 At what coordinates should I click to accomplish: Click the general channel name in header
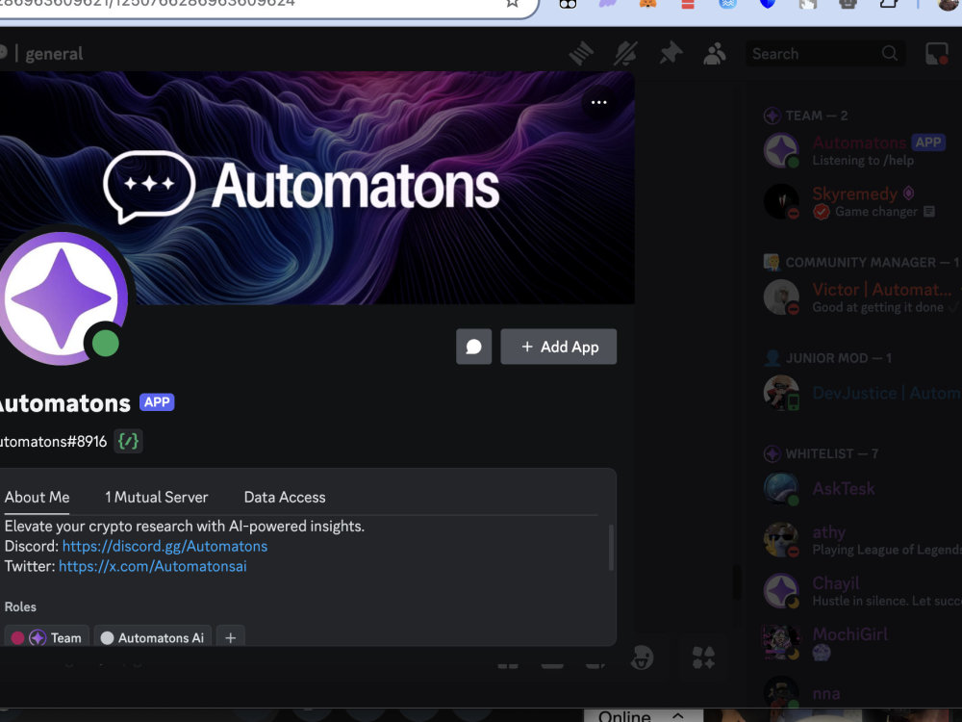(54, 54)
